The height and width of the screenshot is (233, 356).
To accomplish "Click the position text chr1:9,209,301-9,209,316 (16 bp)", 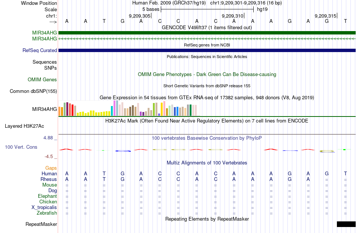I will (246, 3).
